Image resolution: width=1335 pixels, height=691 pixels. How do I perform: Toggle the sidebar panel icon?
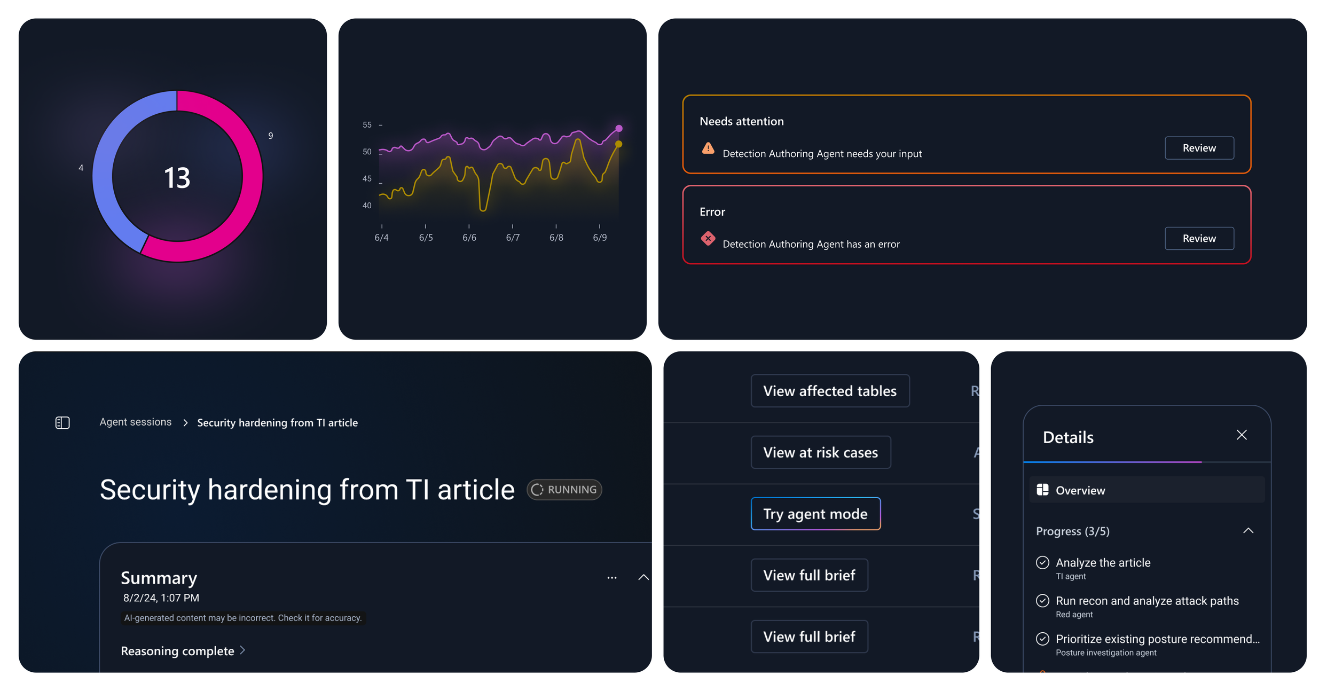(x=62, y=423)
